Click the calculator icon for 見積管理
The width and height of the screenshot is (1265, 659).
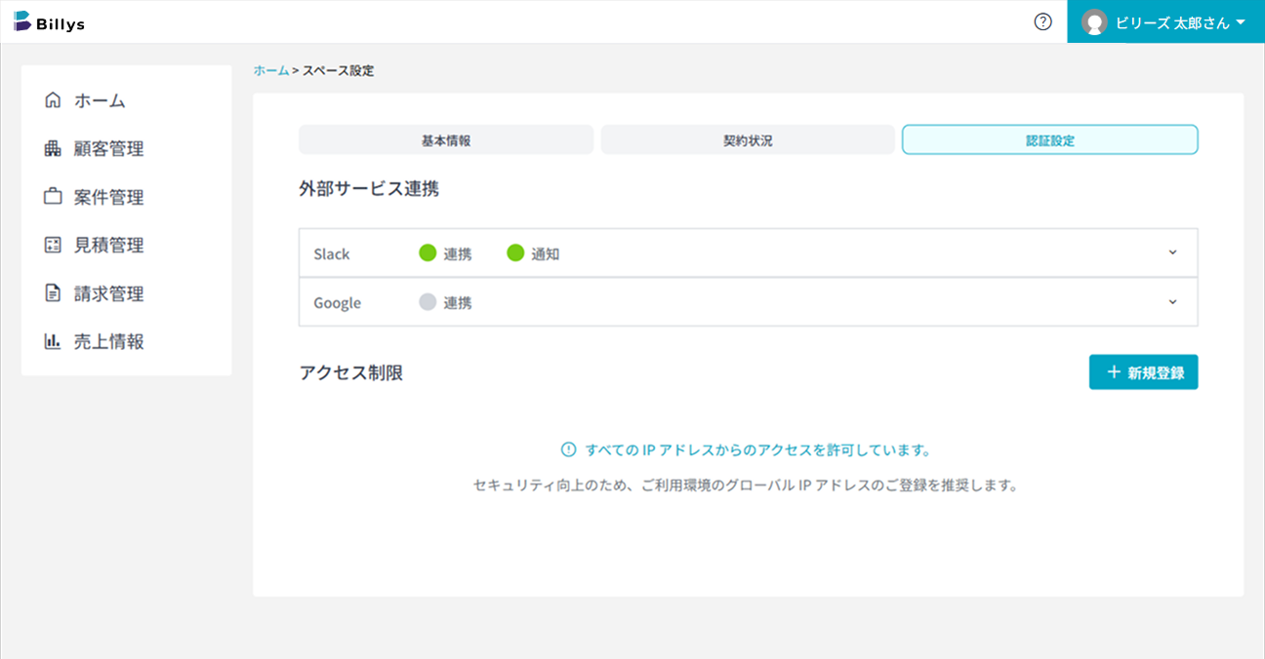click(x=53, y=245)
